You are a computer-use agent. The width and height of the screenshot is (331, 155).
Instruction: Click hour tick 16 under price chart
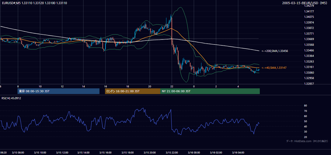click(x=105, y=86)
